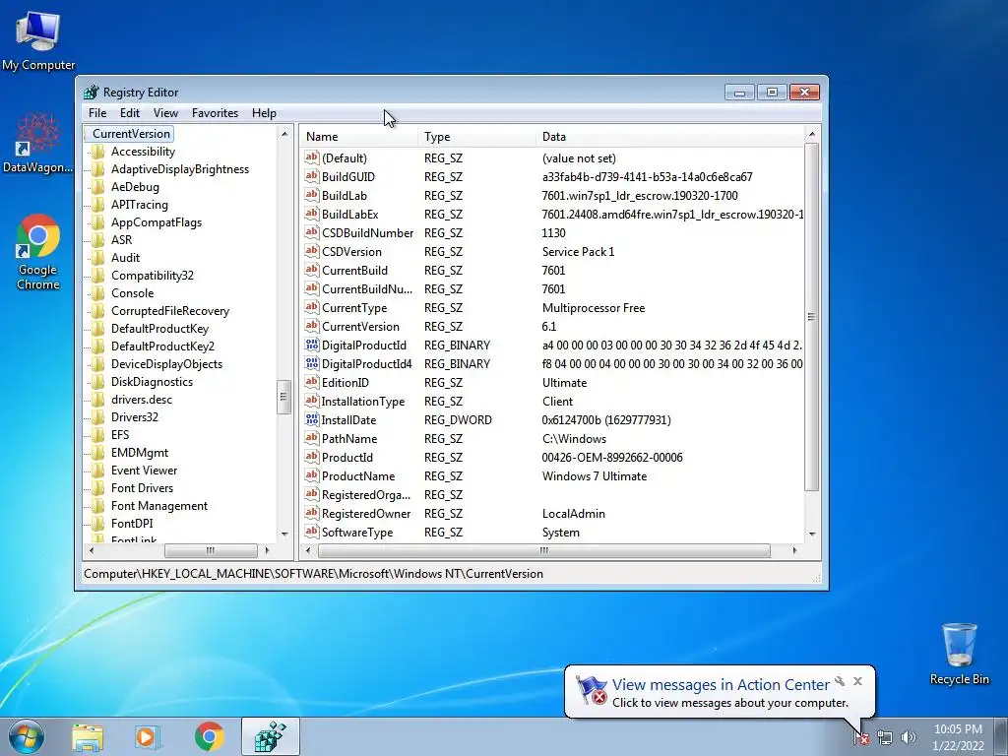The height and width of the screenshot is (756, 1008).
Task: Click the Audit folder icon
Action: click(97, 258)
